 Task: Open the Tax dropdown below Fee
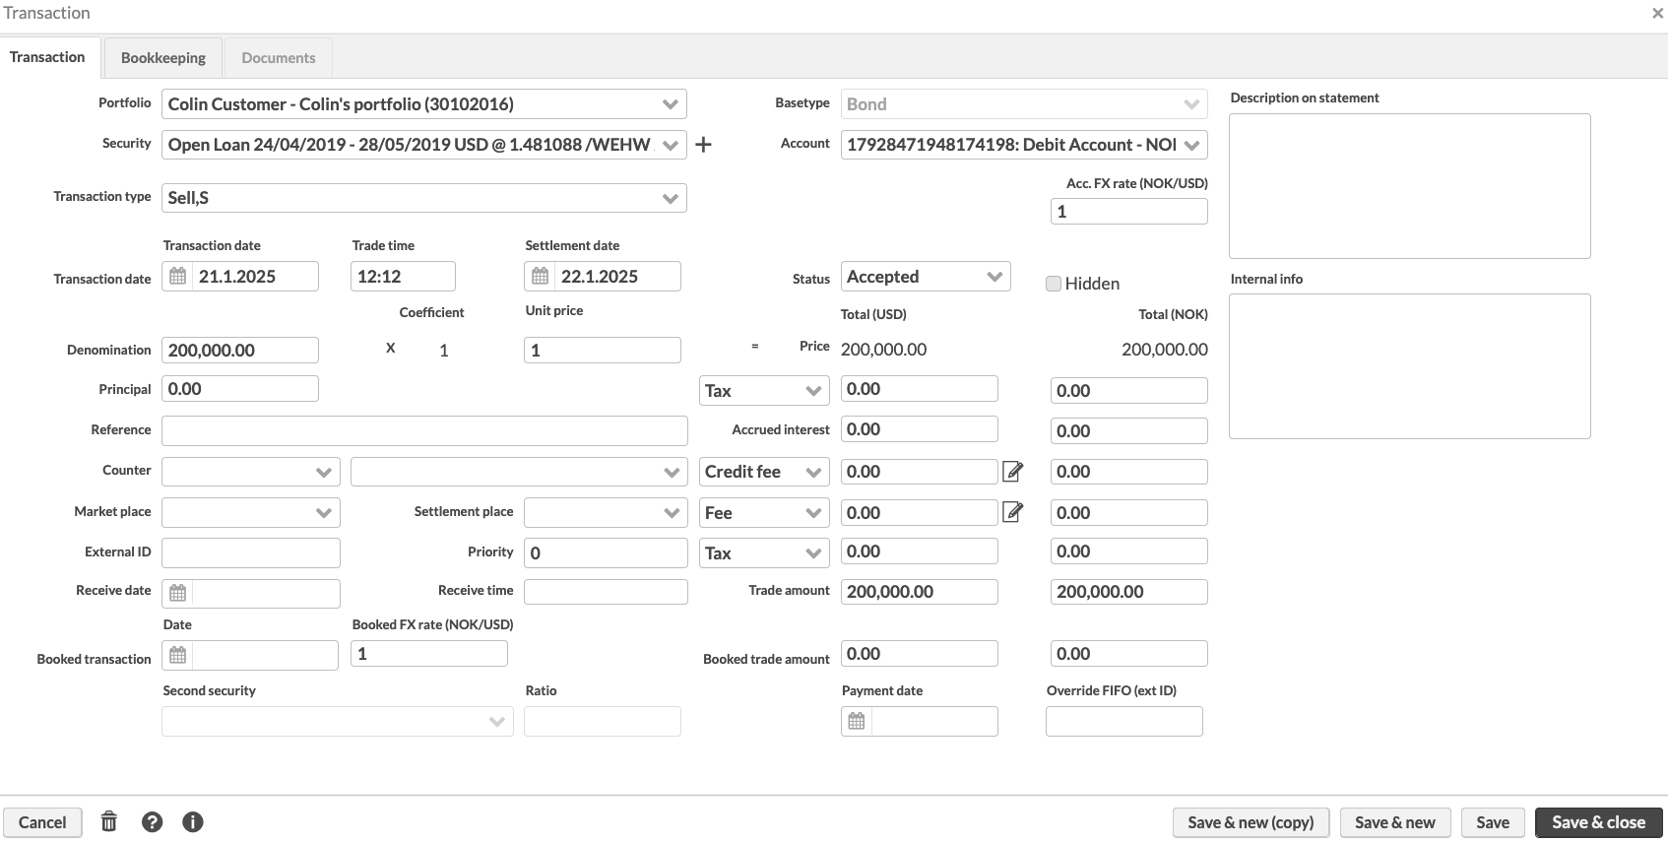(764, 553)
